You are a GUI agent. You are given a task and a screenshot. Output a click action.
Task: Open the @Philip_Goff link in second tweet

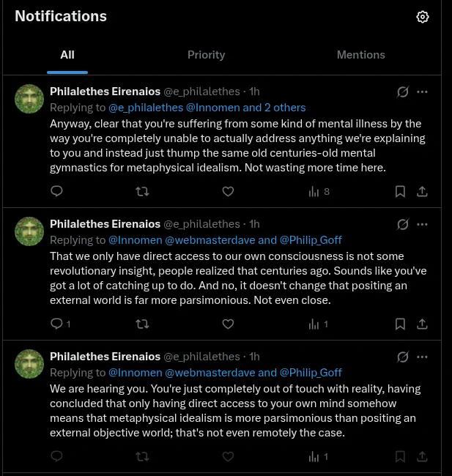click(311, 240)
